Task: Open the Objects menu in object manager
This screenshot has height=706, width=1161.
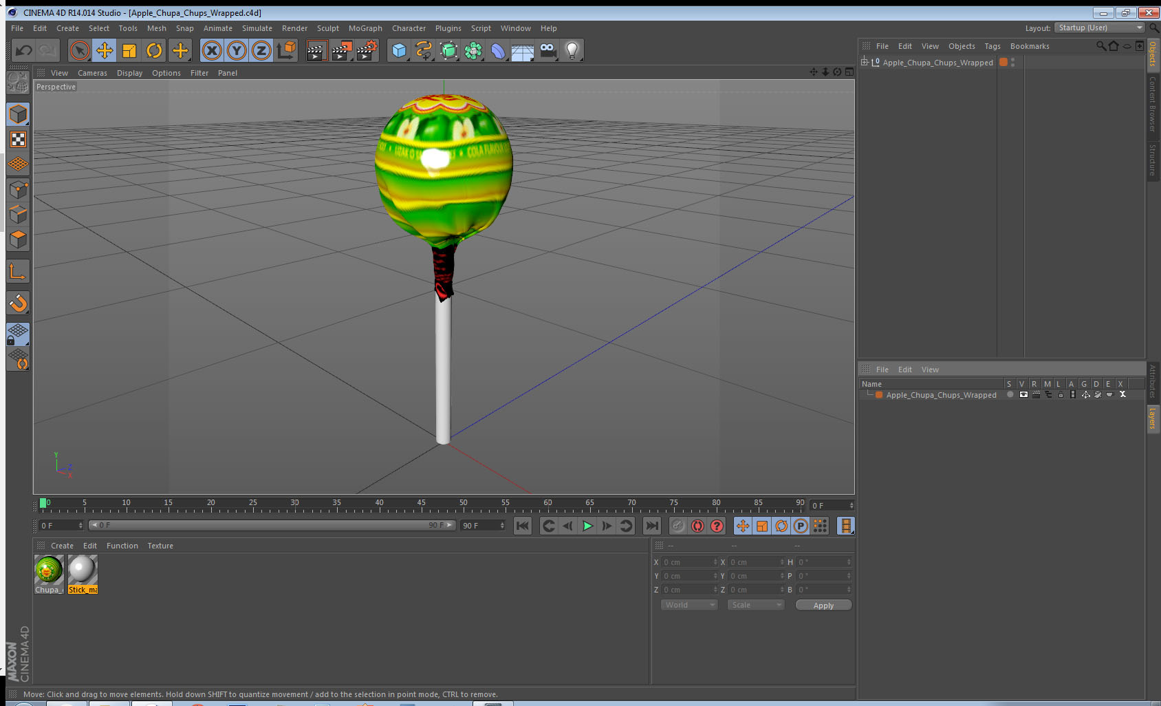Action: pos(962,46)
